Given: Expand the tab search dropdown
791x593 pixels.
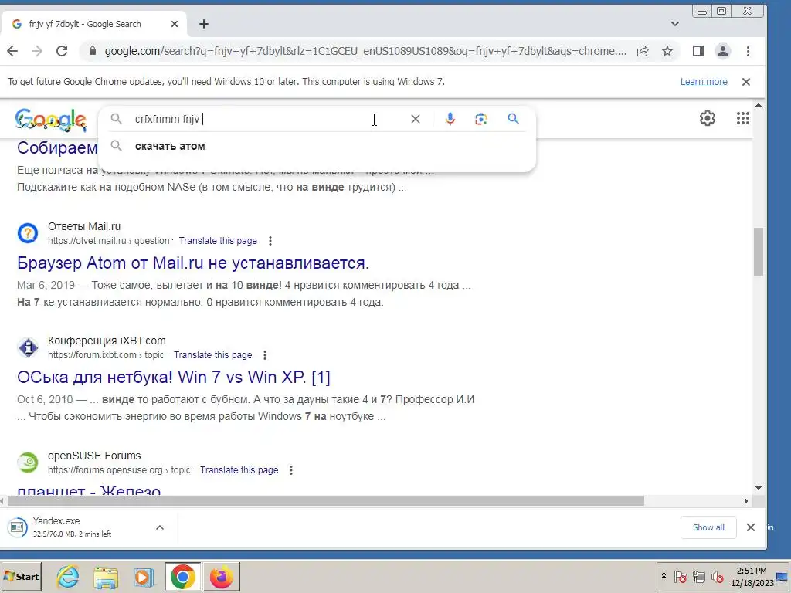Looking at the screenshot, I should click(x=675, y=24).
